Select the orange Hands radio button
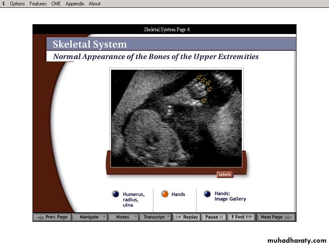The height and width of the screenshot is (246, 329). (165, 194)
